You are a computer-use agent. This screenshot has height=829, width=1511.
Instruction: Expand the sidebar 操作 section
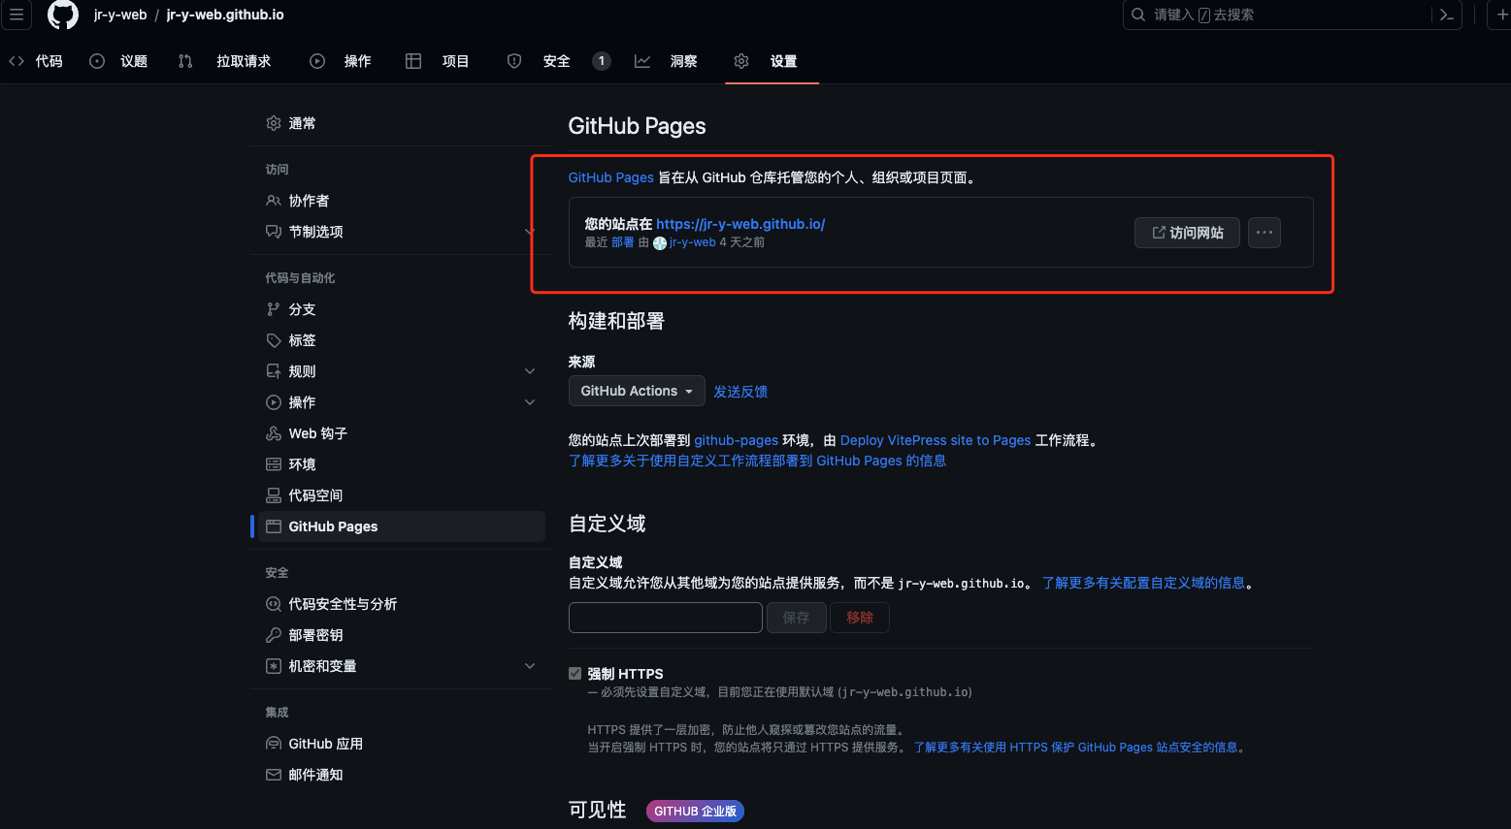[x=530, y=402]
